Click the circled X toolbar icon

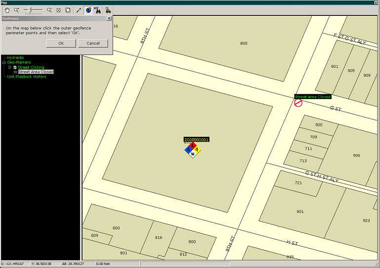tap(58, 10)
